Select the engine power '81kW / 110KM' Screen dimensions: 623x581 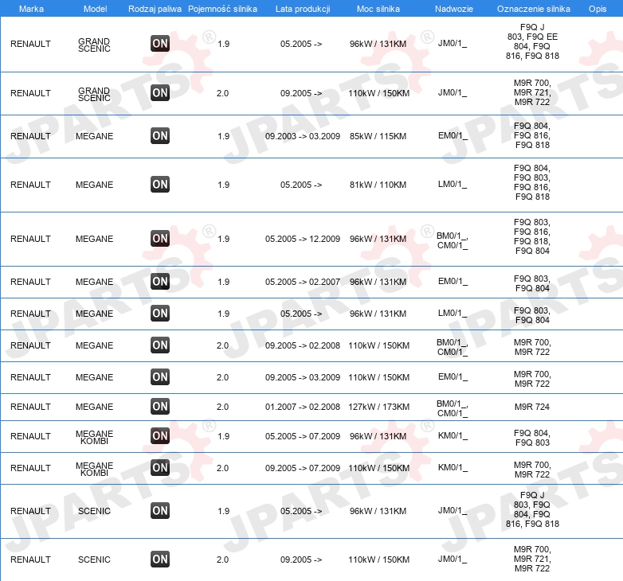pos(378,185)
